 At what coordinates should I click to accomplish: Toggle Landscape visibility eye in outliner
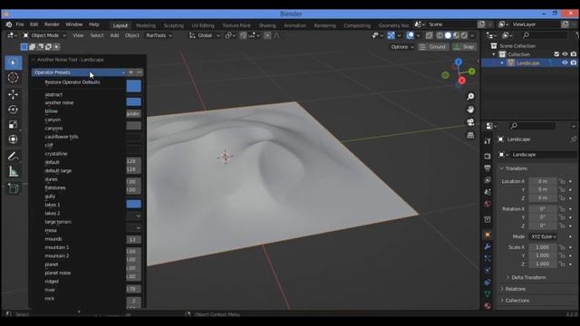[x=565, y=62]
